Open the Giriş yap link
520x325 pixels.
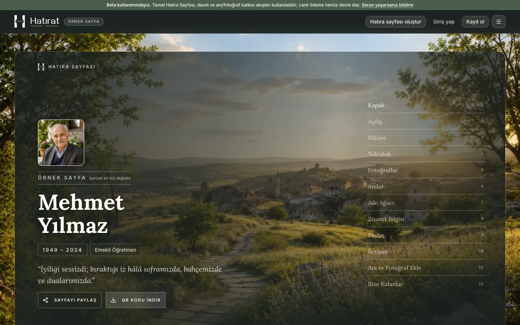coord(444,22)
